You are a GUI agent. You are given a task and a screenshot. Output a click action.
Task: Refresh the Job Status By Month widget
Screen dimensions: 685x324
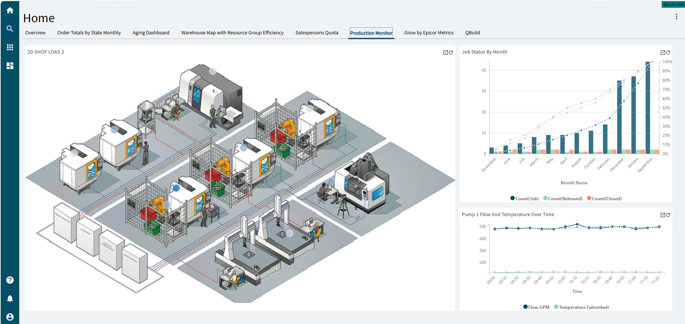point(668,52)
